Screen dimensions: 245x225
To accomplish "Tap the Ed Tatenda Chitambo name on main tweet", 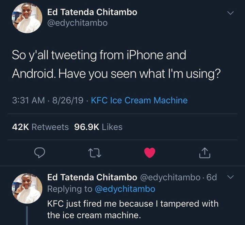I will tap(92, 12).
